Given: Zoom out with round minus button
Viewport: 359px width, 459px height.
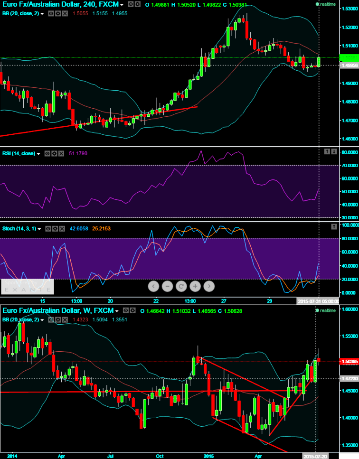Looking at the screenshot, I should [x=167, y=286].
